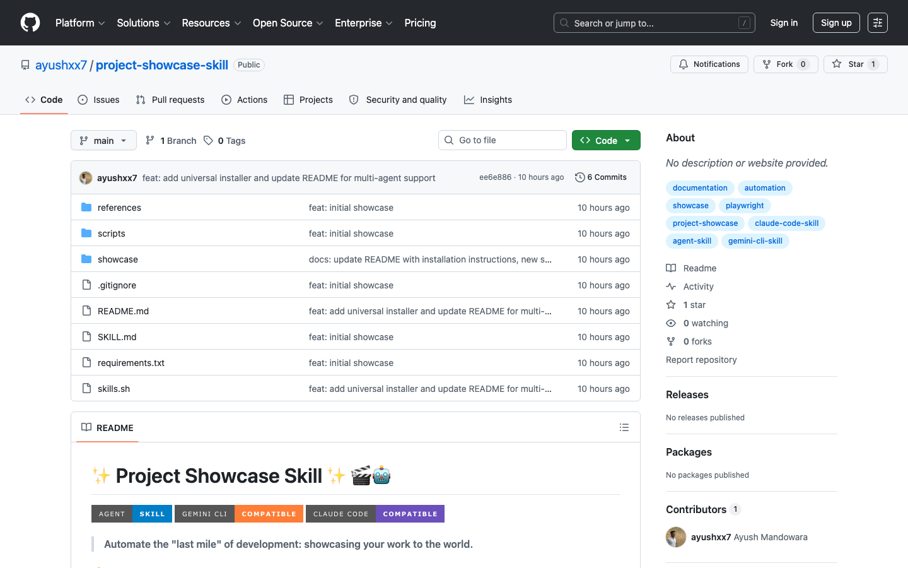Click the README outline list icon
908x568 pixels.
pyautogui.click(x=624, y=427)
